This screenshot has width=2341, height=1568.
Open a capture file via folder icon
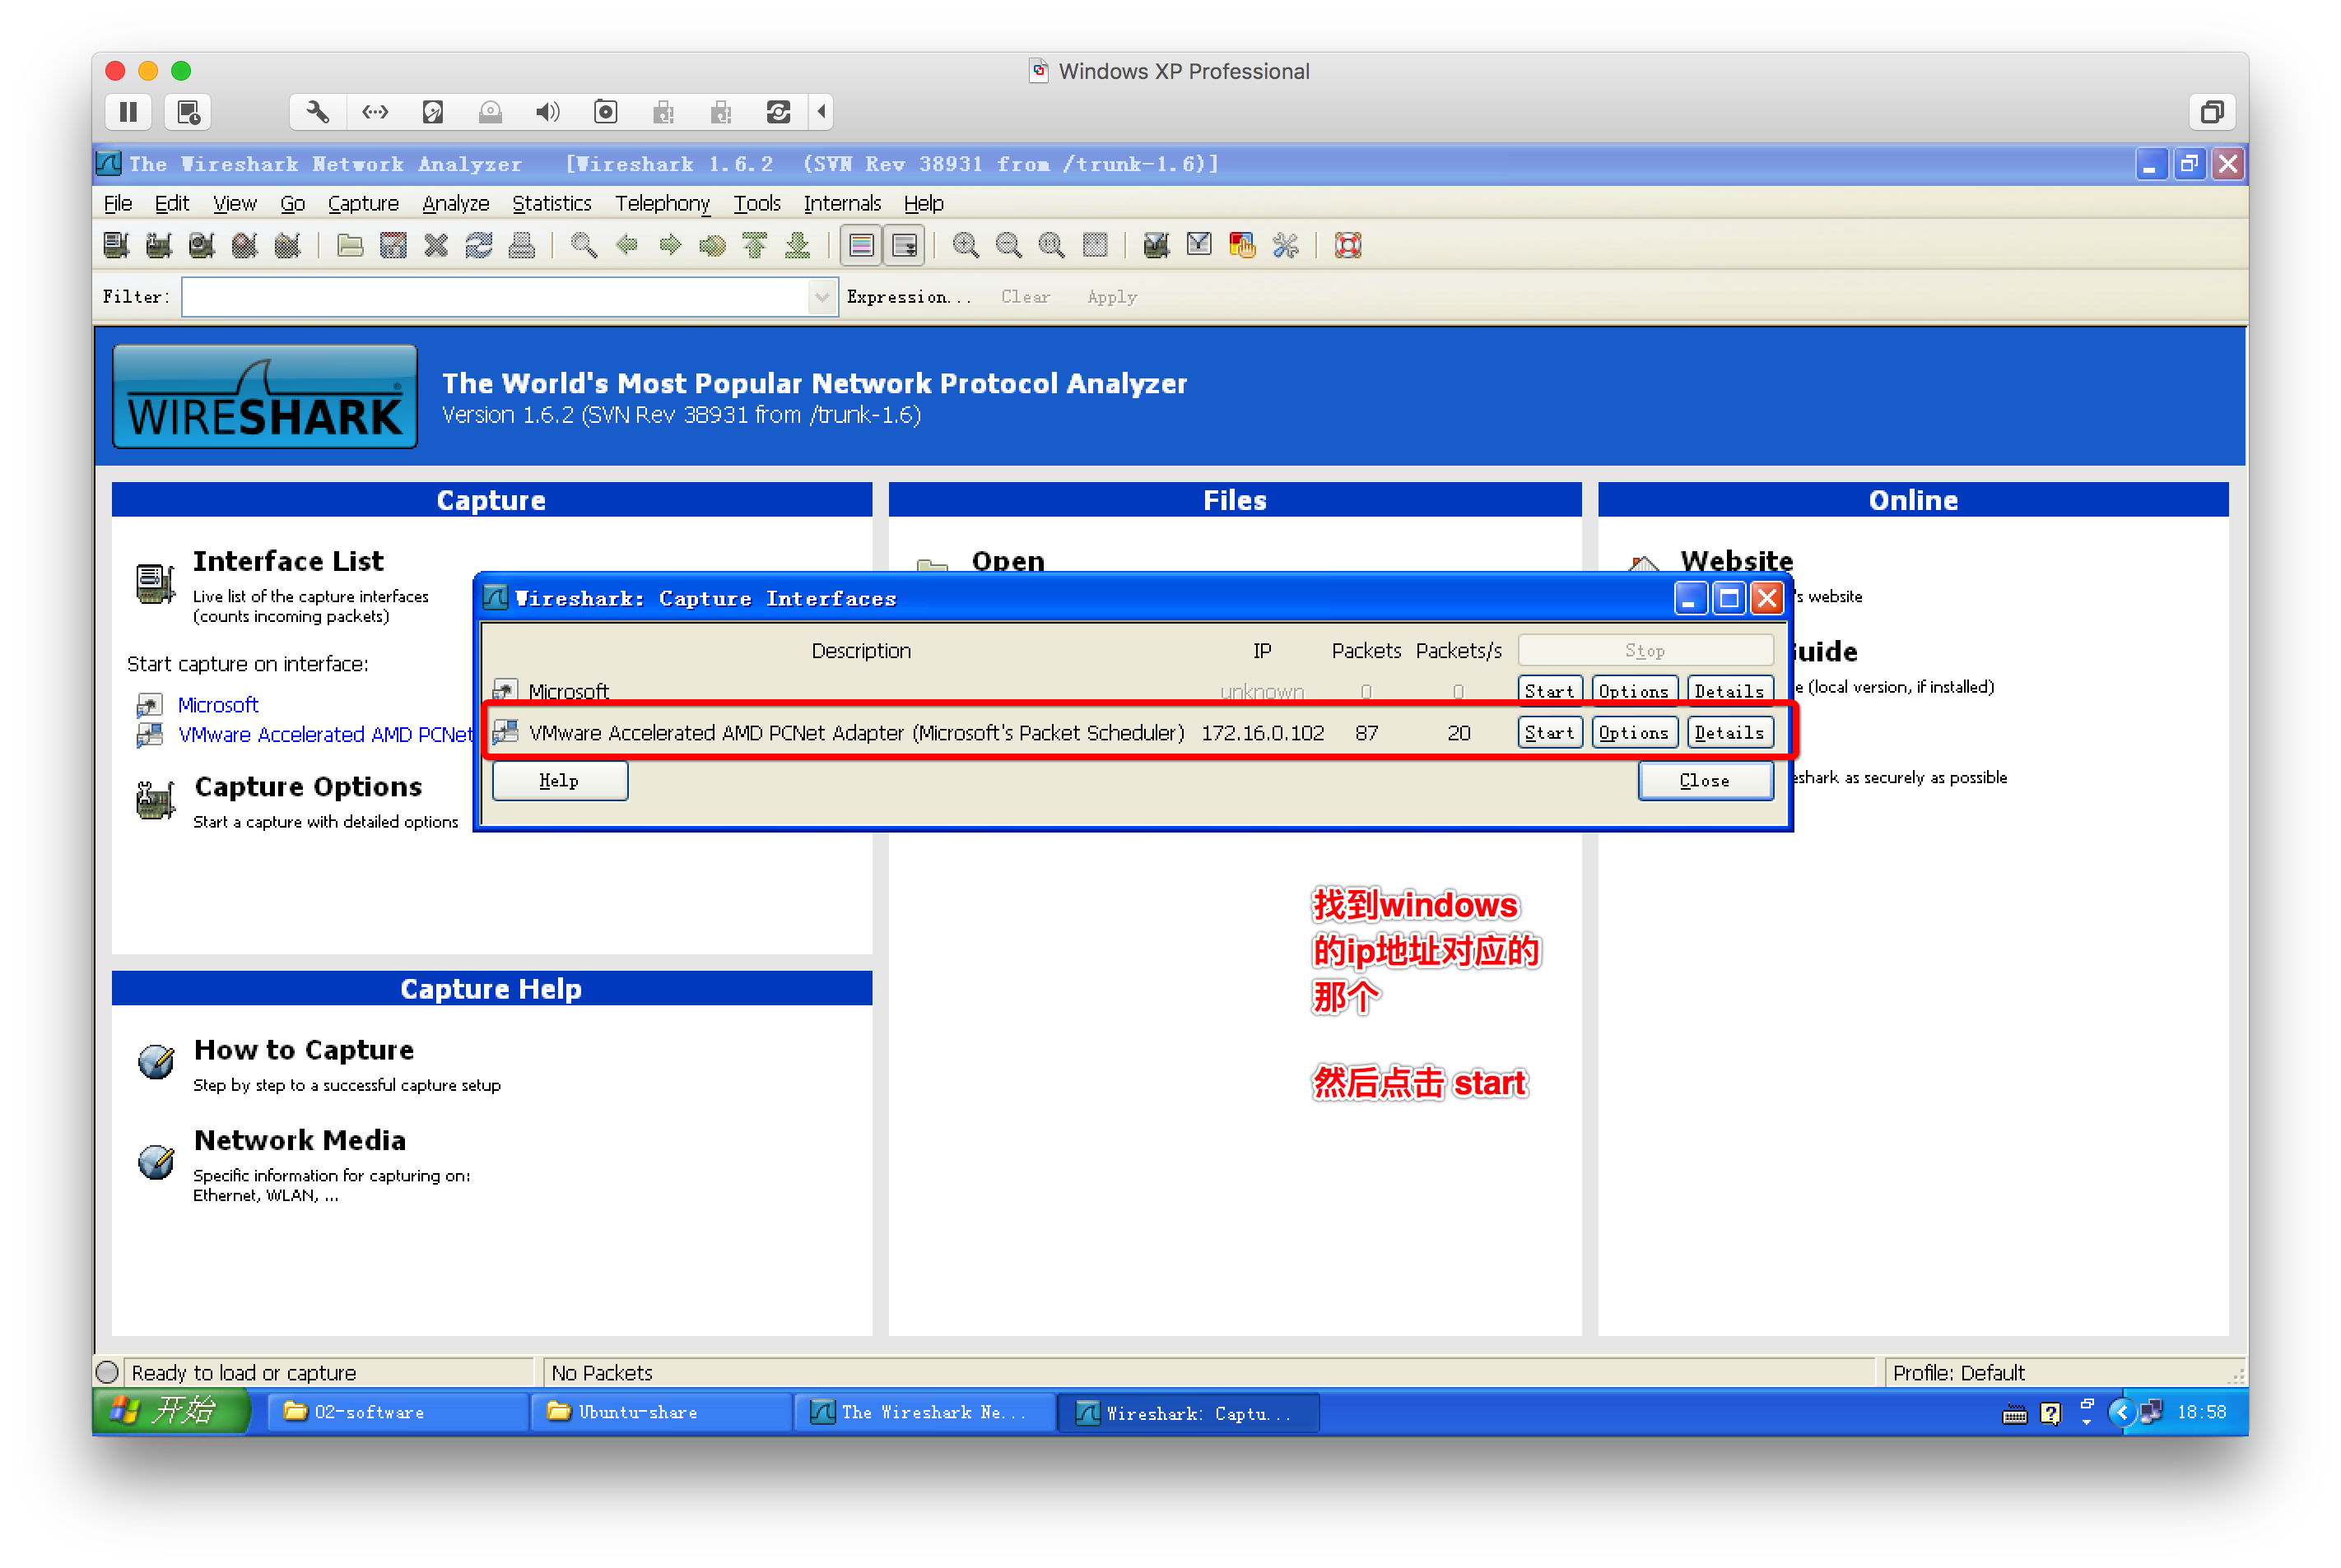(349, 245)
